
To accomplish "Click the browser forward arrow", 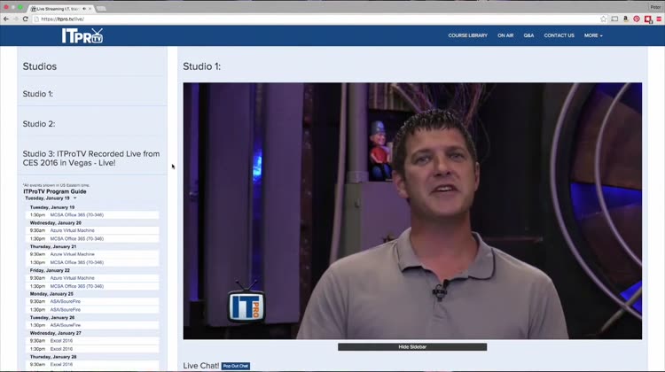I will click(x=16, y=19).
